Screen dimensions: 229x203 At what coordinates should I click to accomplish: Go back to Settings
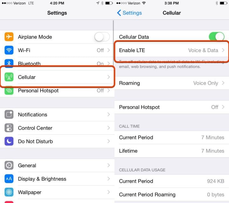[129, 13]
